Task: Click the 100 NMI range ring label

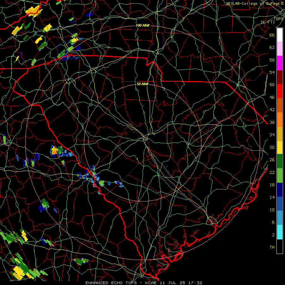Action: pyautogui.click(x=142, y=25)
